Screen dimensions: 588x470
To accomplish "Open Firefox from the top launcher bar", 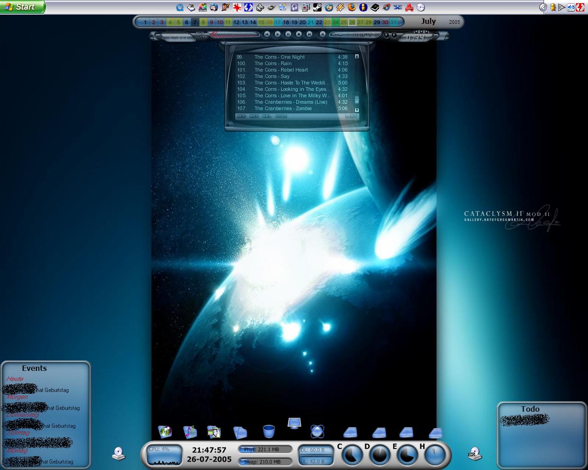I will 352,7.
